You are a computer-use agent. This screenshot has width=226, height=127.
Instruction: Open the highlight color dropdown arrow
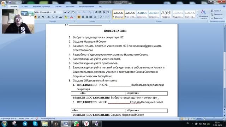[x=69, y=17]
